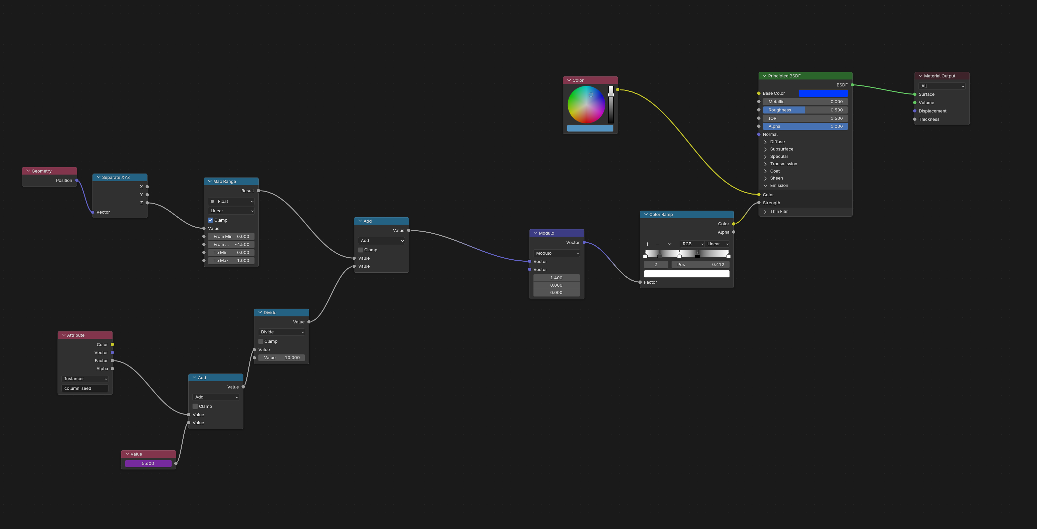Screen dimensions: 1037x529
Task: Click the Color Ramp add stop plus icon
Action: click(x=647, y=244)
